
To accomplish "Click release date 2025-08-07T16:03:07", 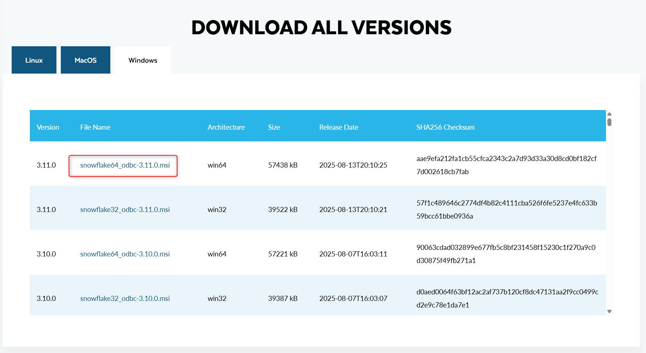I will pyautogui.click(x=353, y=298).
